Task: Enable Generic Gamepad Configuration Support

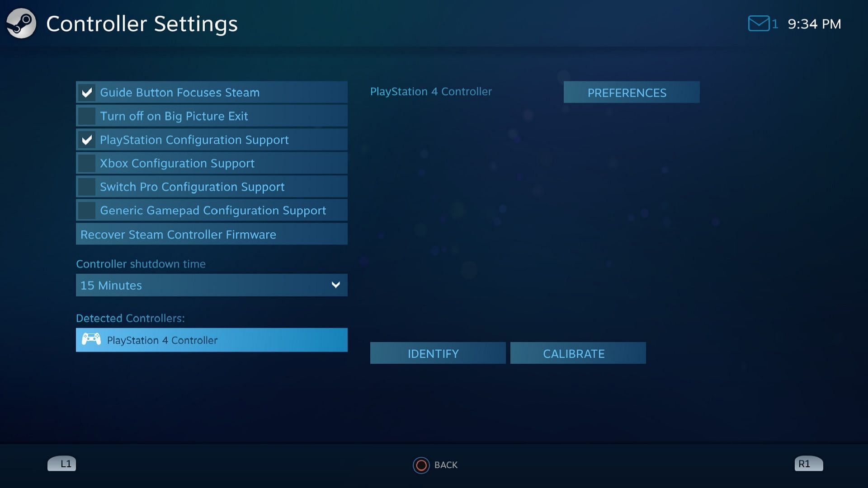Action: tap(87, 210)
